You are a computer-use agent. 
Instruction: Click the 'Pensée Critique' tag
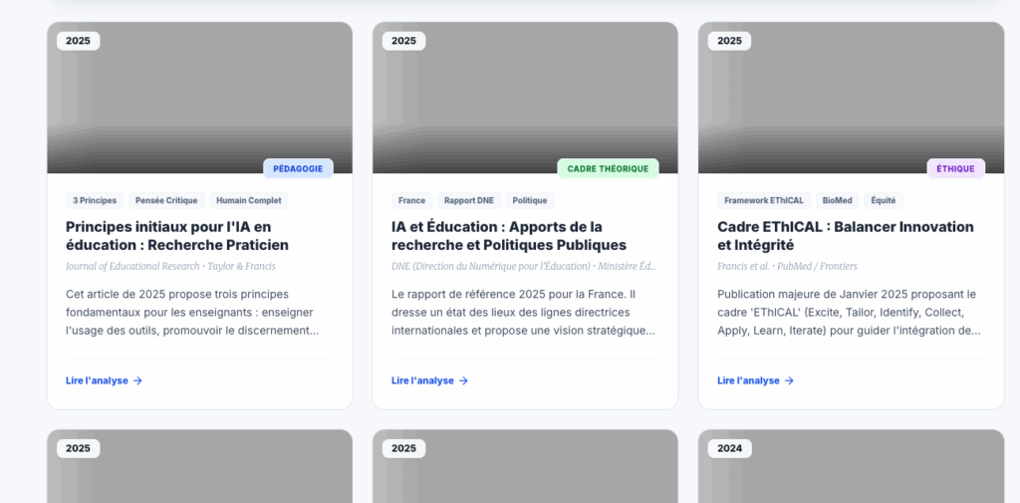coord(166,200)
